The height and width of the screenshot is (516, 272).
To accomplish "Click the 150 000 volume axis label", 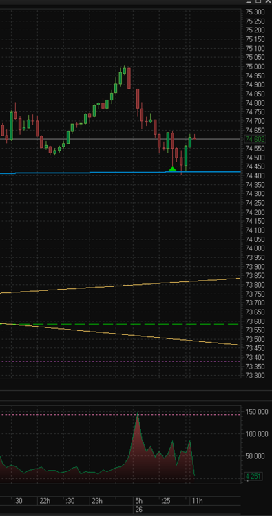I will click(x=257, y=412).
